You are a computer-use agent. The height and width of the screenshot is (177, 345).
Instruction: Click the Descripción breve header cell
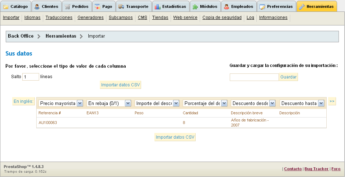[x=247, y=113]
